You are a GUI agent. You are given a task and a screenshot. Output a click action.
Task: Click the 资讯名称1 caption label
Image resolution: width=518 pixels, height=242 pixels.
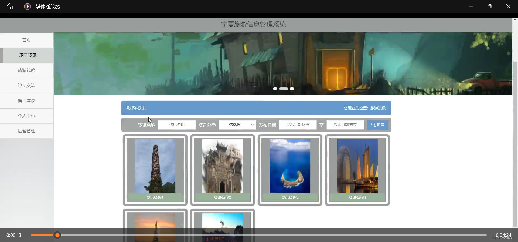pyautogui.click(x=155, y=197)
